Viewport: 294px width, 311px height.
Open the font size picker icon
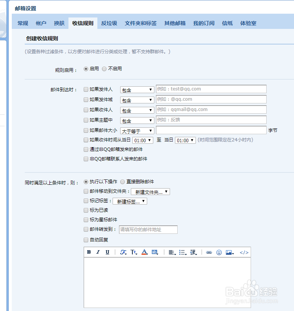tap(134, 252)
